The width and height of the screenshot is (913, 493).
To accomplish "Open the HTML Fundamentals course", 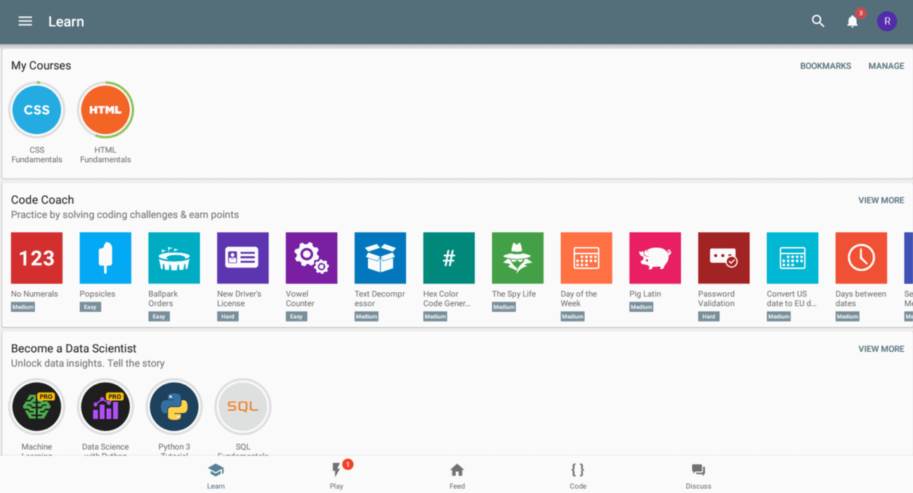I will (105, 110).
